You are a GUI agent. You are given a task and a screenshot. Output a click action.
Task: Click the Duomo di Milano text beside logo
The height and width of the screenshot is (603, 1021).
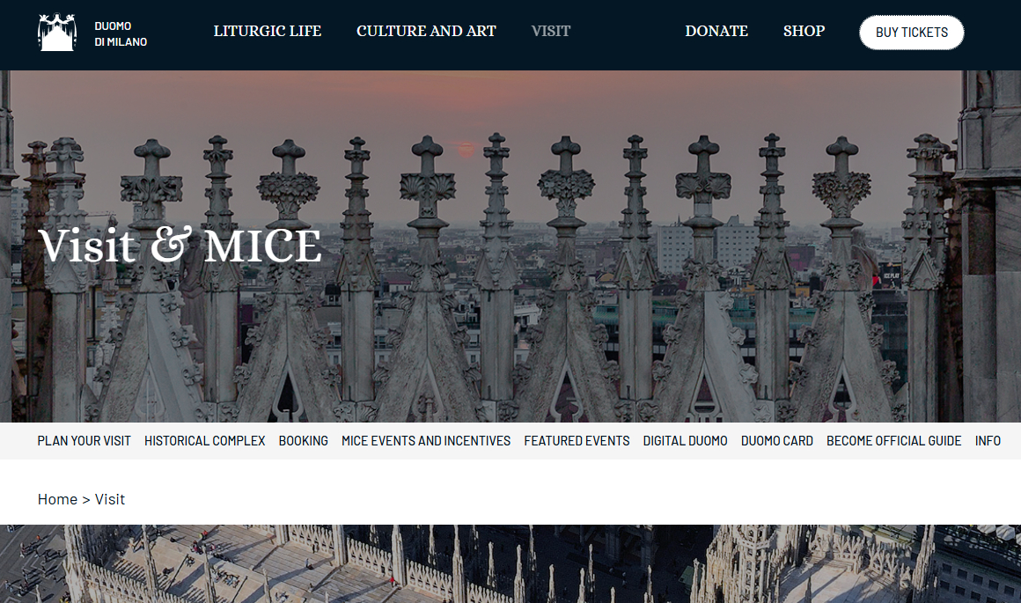pyautogui.click(x=121, y=34)
